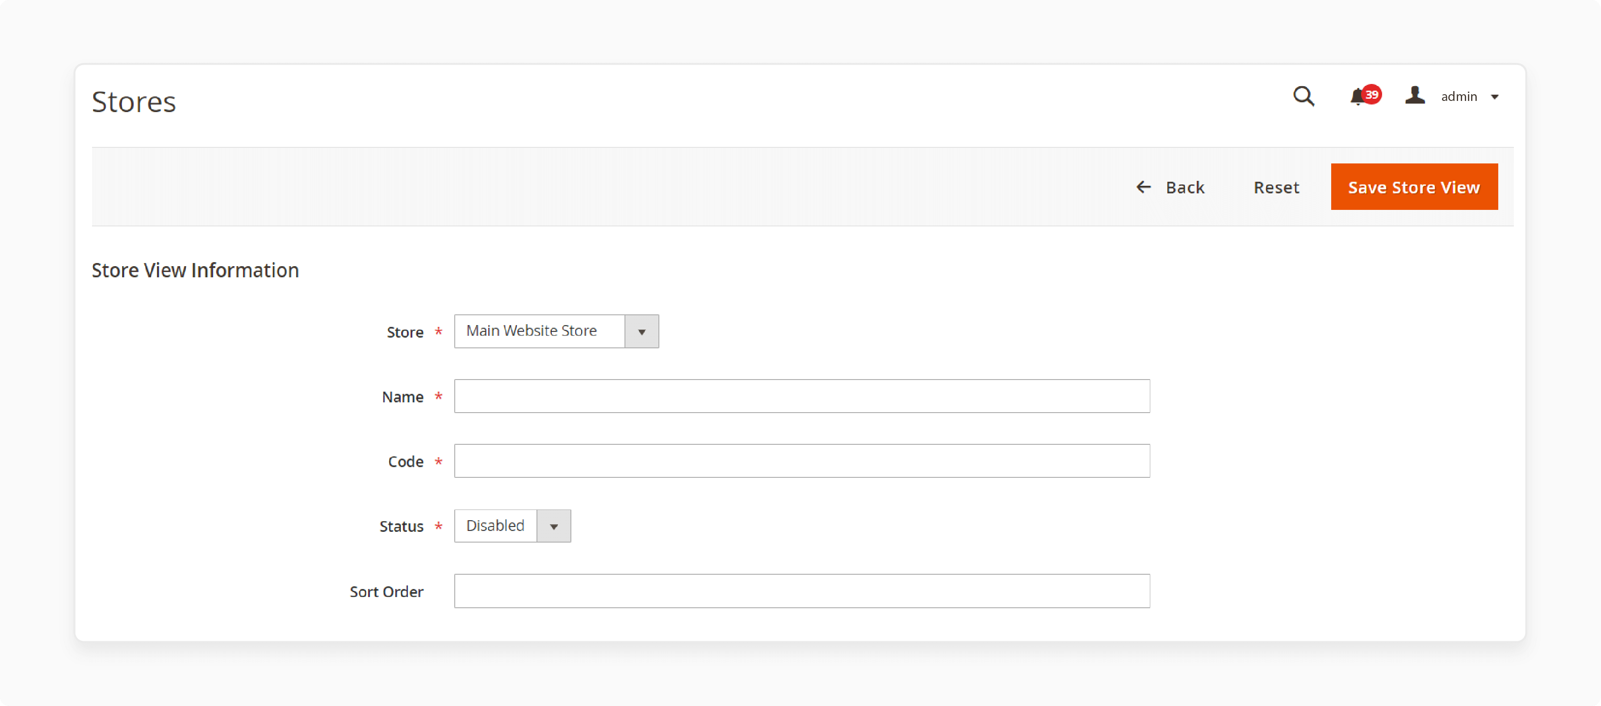Focus the Name text field

click(802, 396)
